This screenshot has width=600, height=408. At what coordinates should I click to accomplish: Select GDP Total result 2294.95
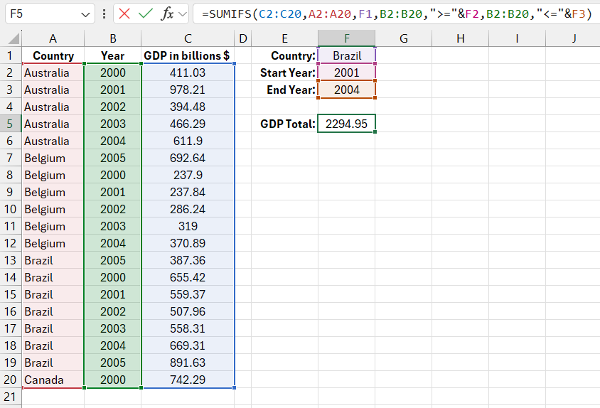pos(346,124)
